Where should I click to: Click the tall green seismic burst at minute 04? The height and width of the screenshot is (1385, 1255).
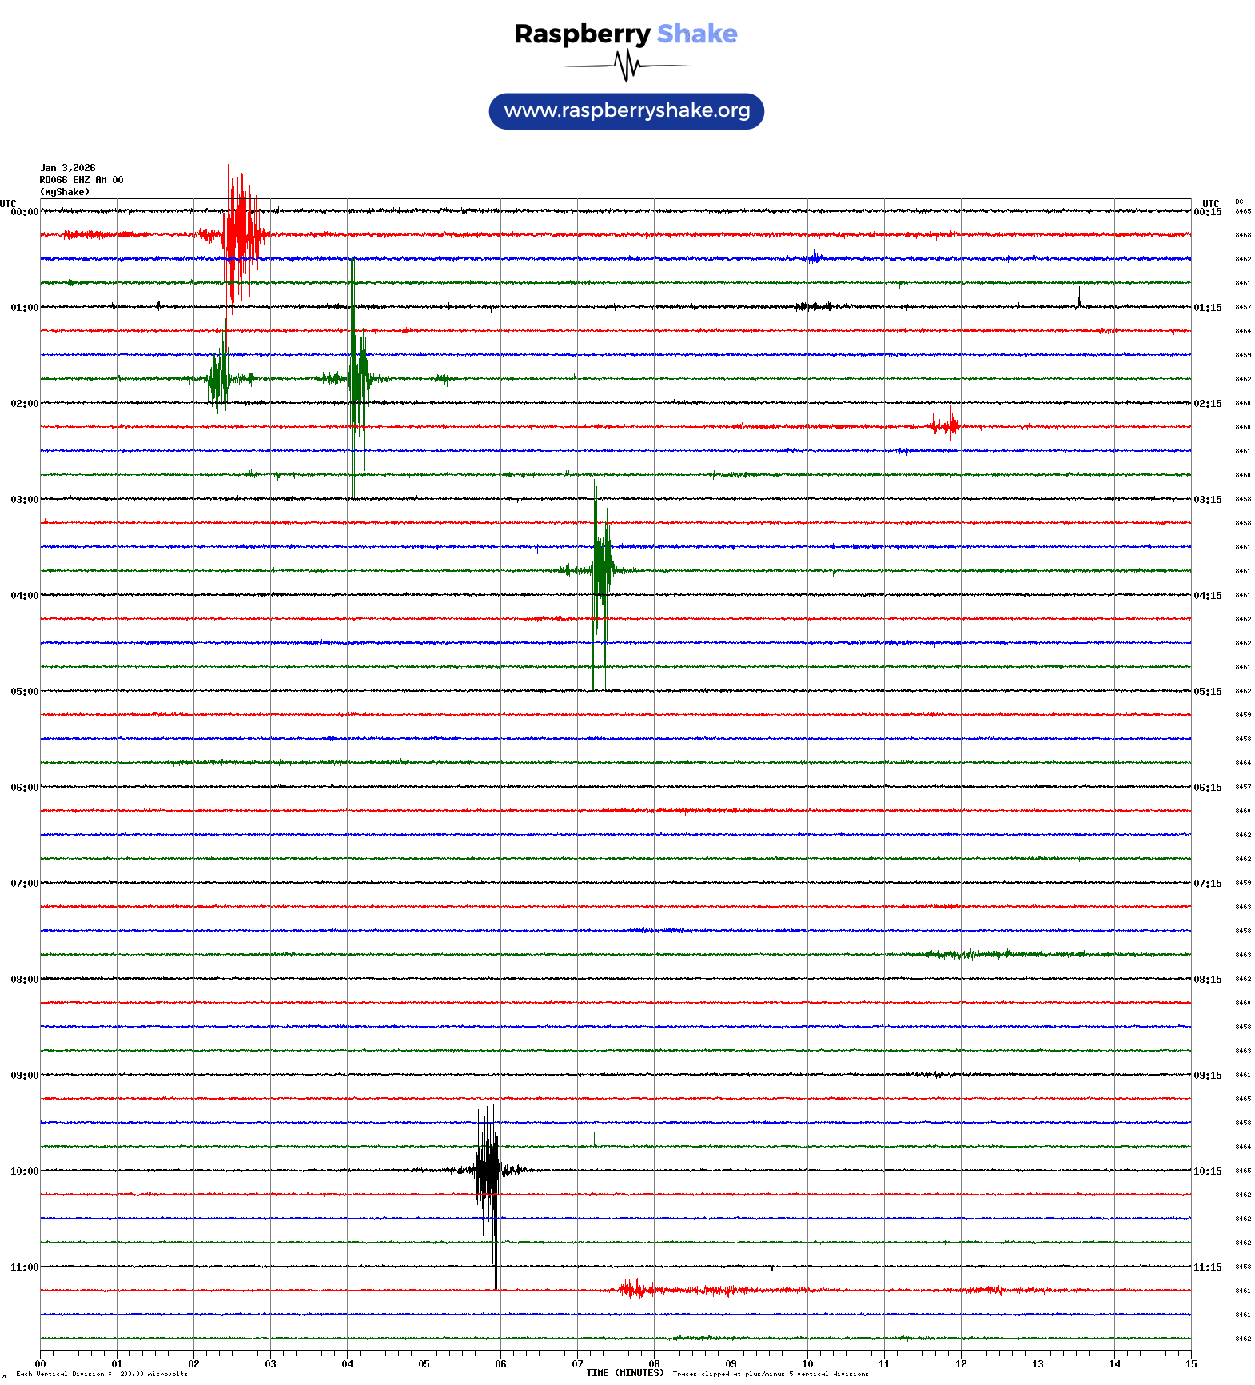coord(357,378)
